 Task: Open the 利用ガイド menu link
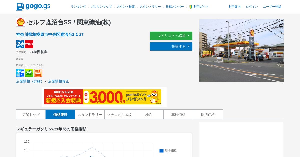click(201, 7)
